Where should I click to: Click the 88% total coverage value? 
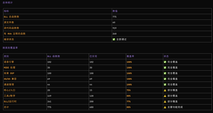(129, 107)
